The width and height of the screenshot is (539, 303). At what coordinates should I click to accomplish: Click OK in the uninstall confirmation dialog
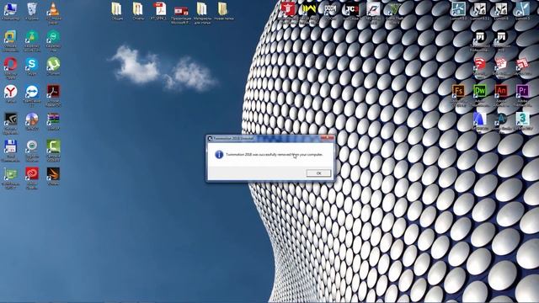[x=318, y=173]
